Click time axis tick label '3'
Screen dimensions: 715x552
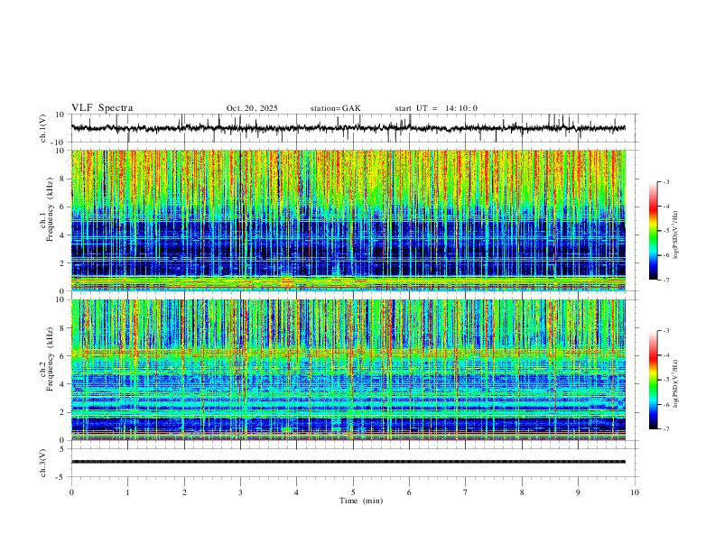(240, 492)
